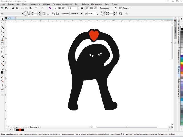Toggle landscape page orientation
The image size is (183, 137).
click(48, 13)
